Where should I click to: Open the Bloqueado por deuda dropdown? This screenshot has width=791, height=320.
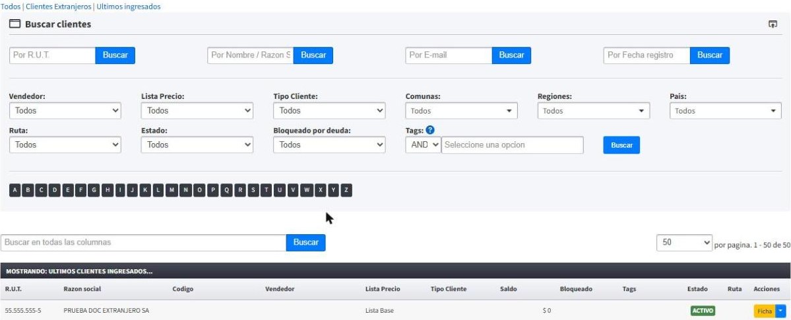click(x=329, y=145)
